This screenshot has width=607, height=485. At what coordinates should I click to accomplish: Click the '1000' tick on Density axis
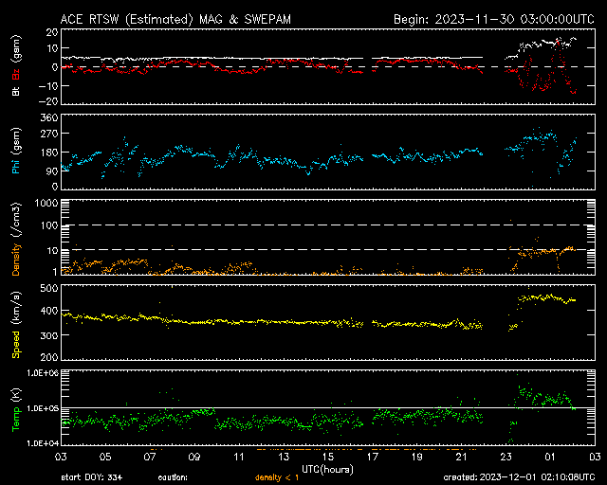tap(46, 203)
